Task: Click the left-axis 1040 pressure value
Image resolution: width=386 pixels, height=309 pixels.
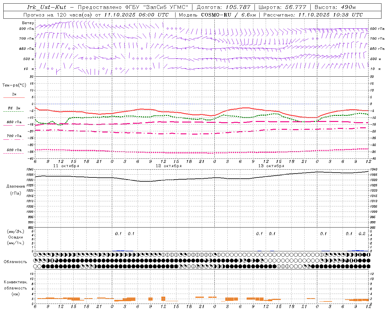Action: pos(30,170)
